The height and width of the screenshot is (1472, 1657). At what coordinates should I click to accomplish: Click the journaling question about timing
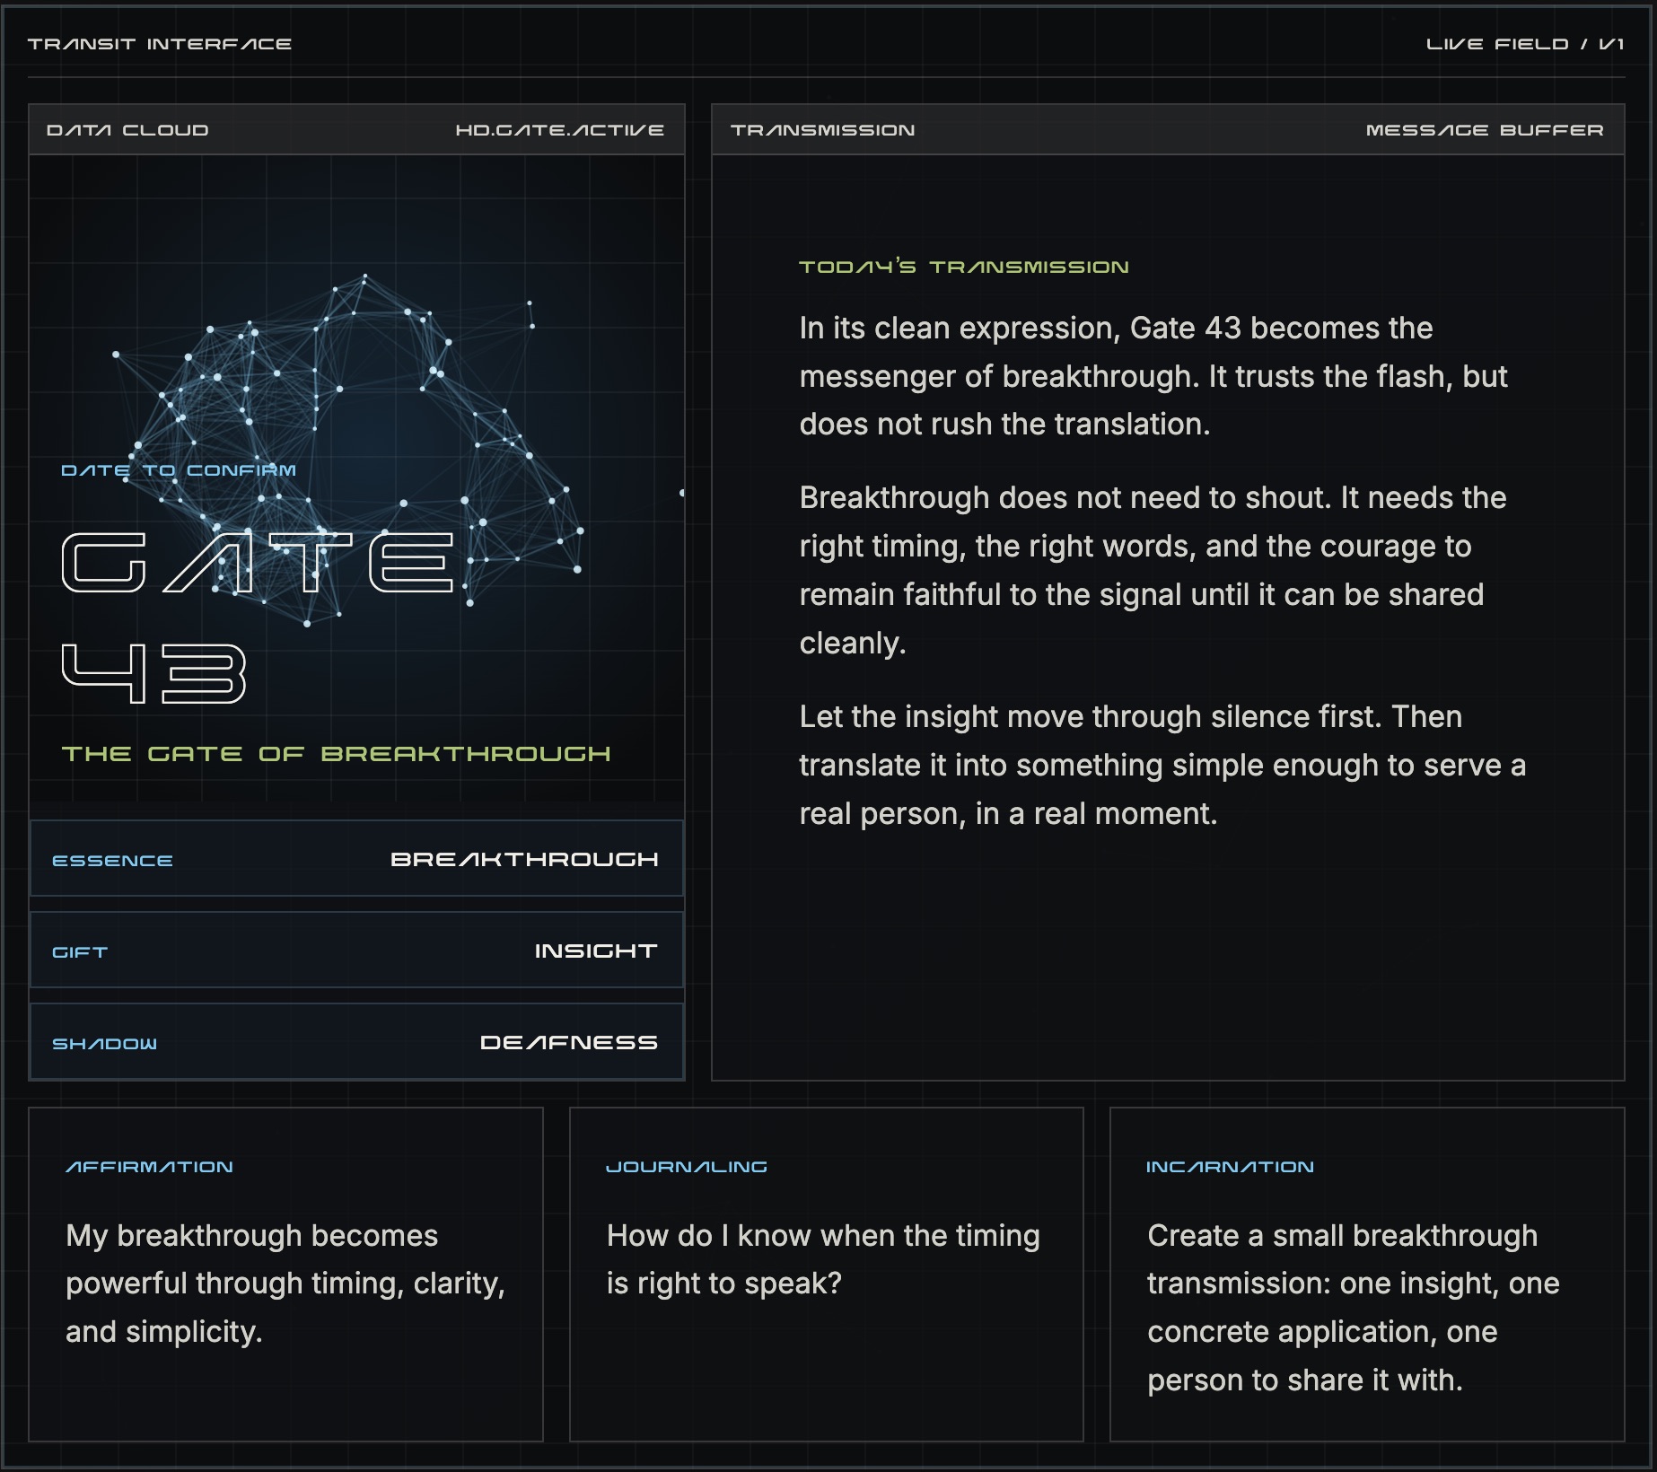tap(823, 1259)
